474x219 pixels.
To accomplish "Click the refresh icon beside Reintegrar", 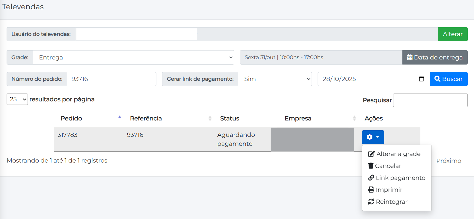I will [371, 202].
